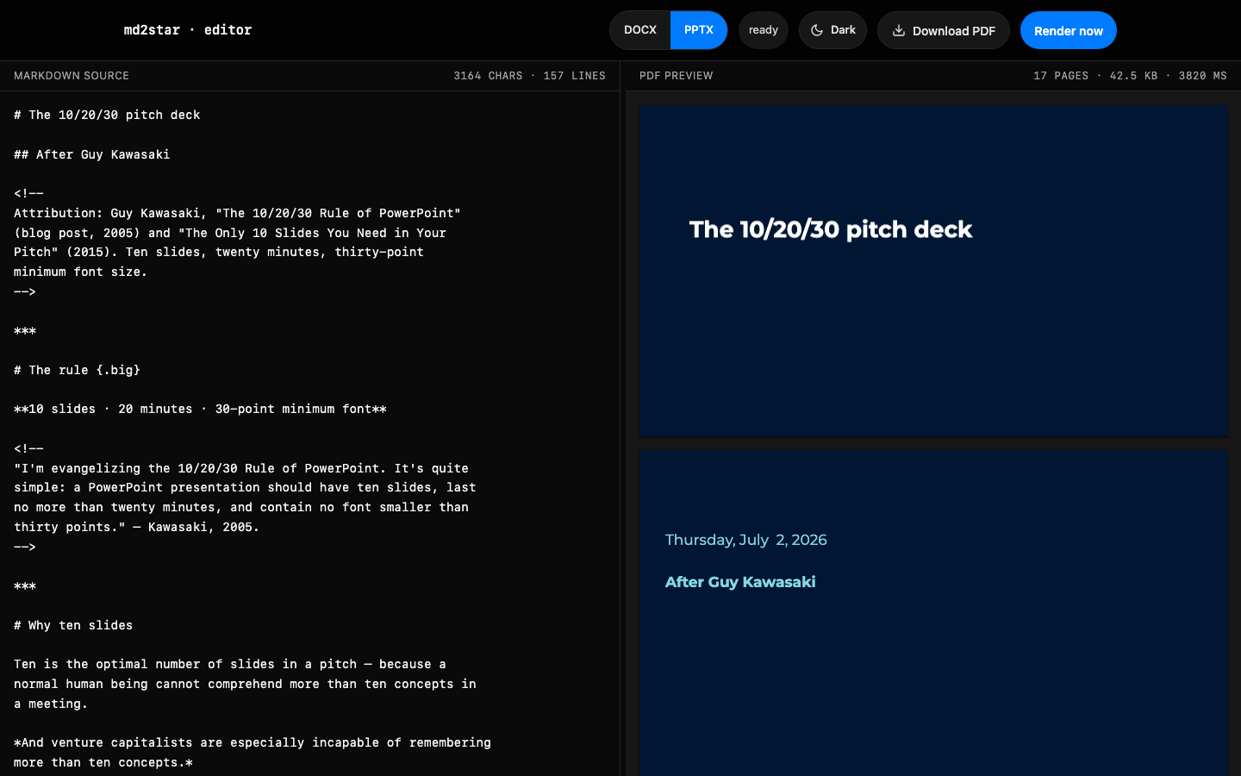Screen dimensions: 1241x776
Task: Click 'Thursday, July 2, 2026' in preview
Action: 746,540
